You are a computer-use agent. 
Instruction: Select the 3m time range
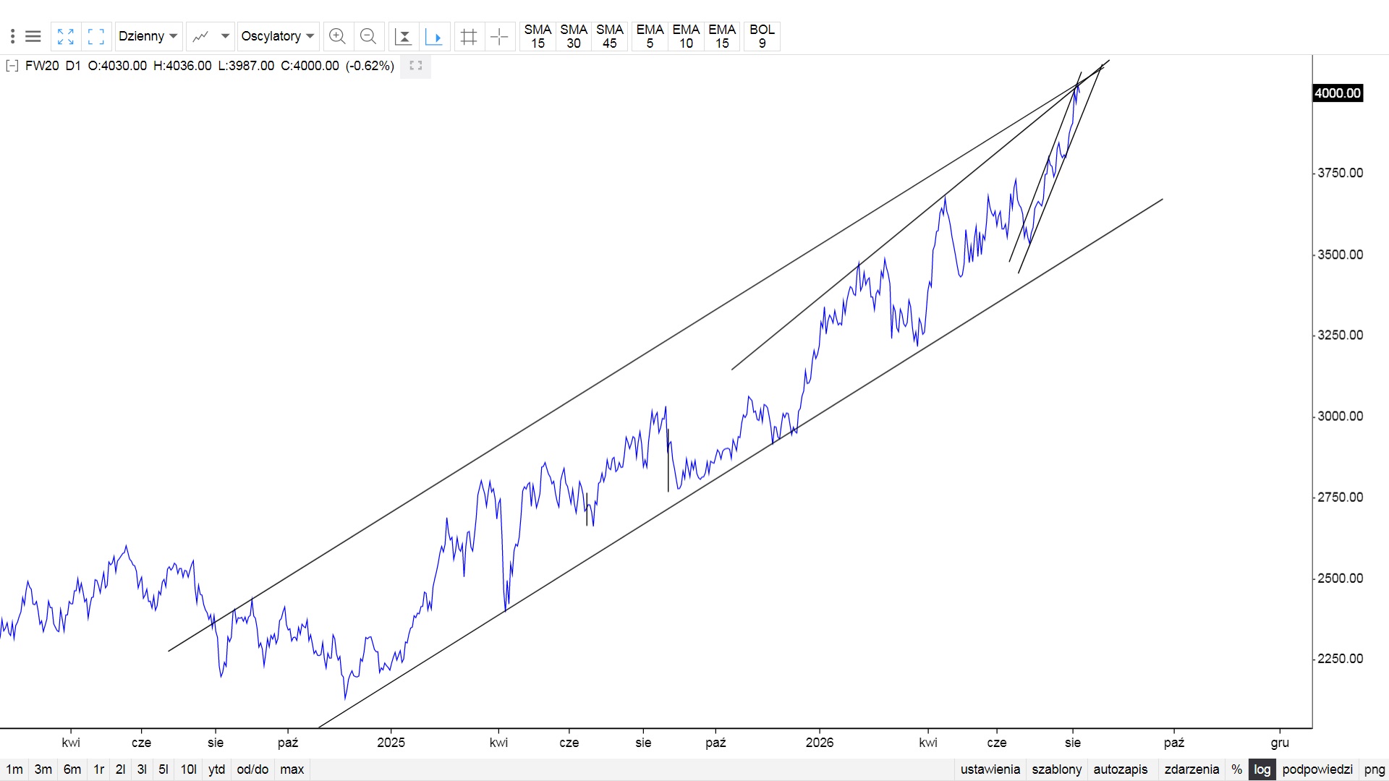click(43, 769)
